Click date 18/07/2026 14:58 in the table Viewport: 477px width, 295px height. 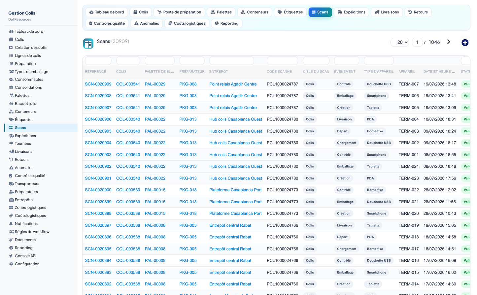(x=440, y=237)
